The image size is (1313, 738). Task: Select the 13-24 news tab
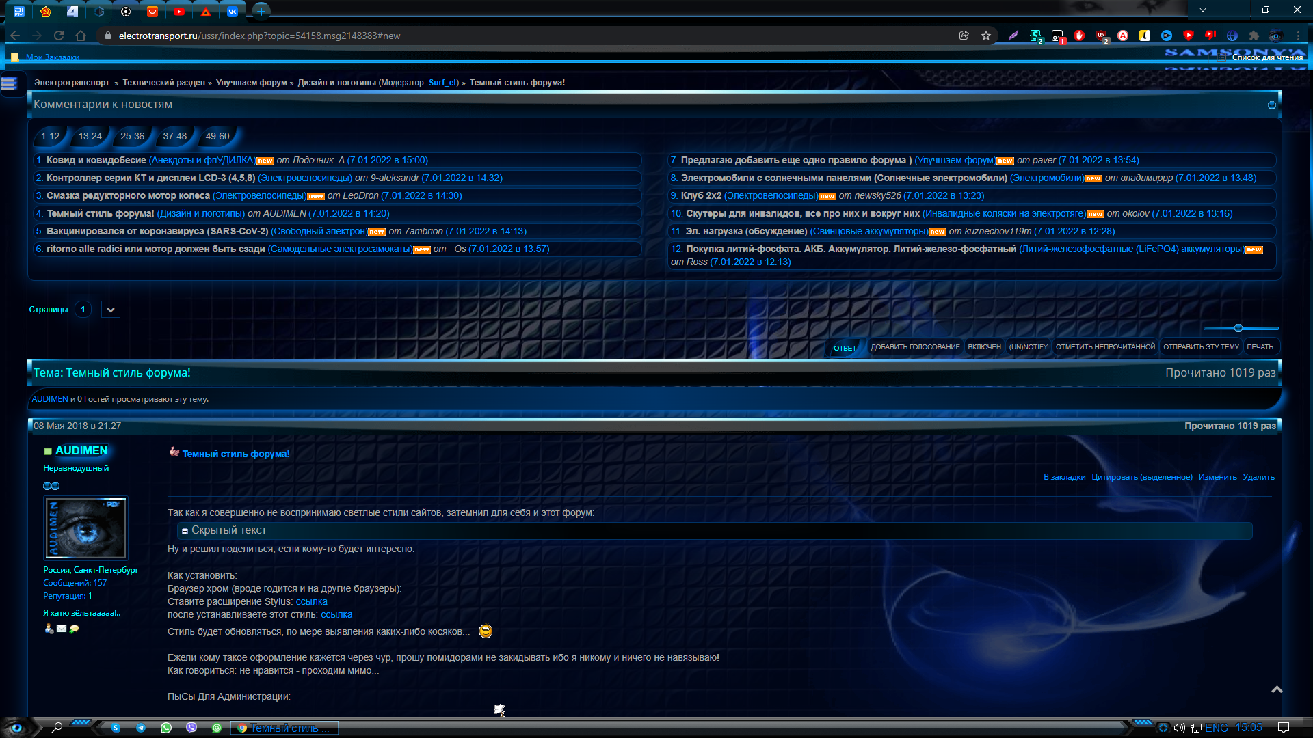point(90,136)
